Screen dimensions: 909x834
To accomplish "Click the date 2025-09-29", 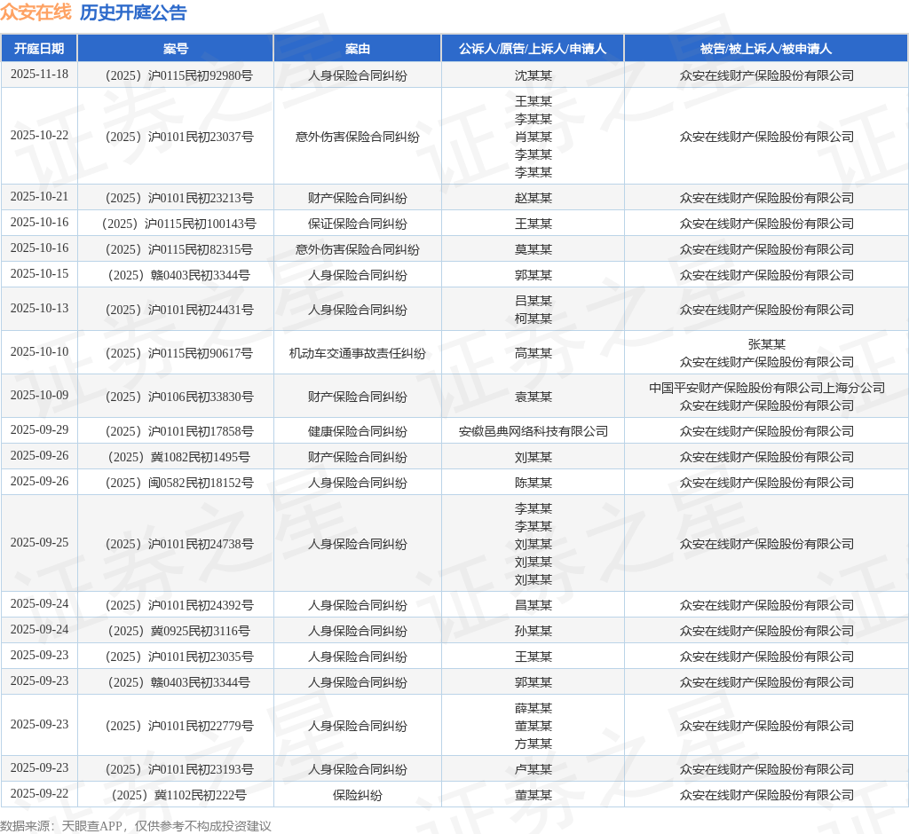I will [39, 430].
